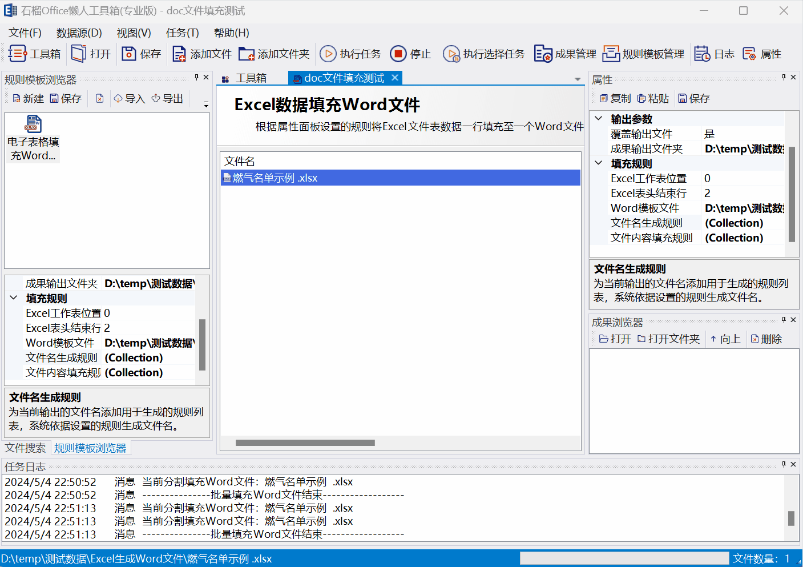Click 新建 in the template browser
The image size is (803, 567).
(28, 98)
